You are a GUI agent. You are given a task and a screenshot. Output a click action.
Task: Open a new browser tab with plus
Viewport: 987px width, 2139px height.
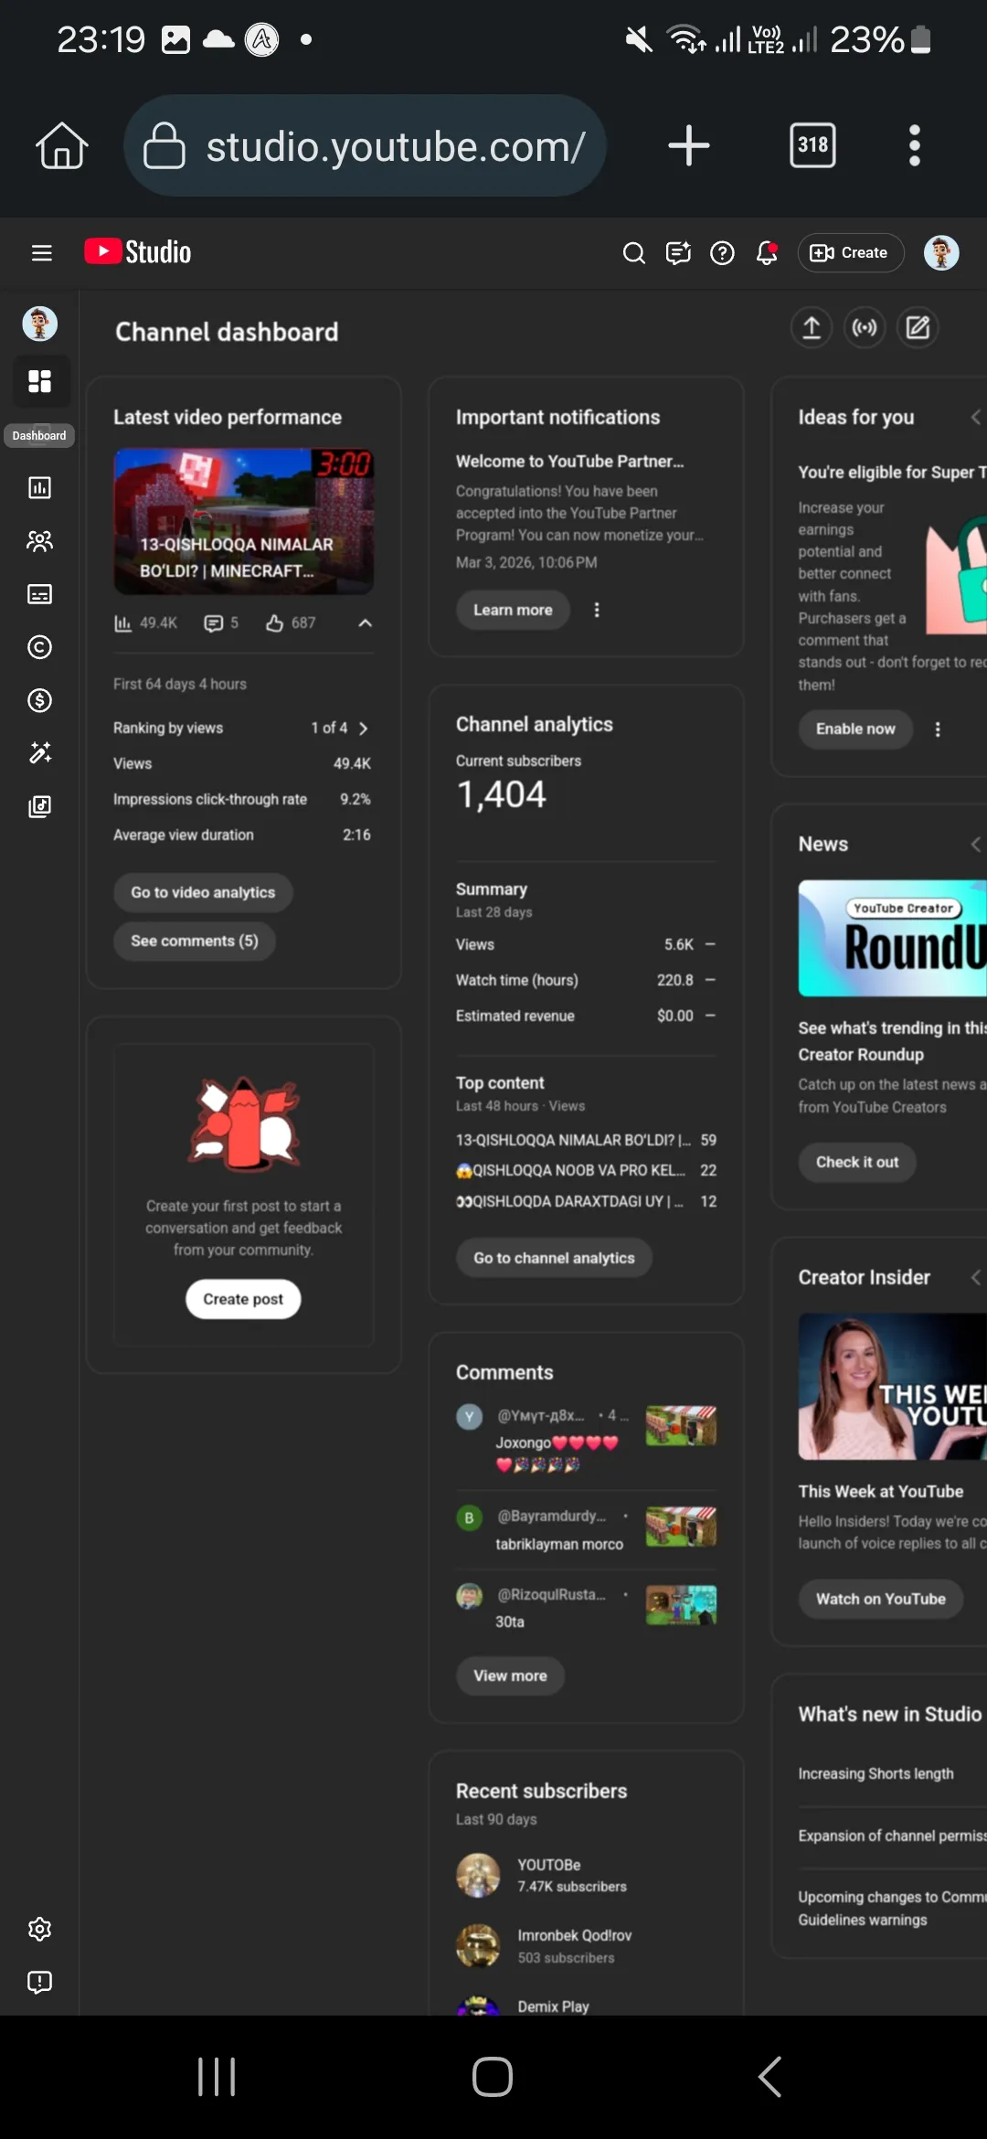[x=689, y=145]
